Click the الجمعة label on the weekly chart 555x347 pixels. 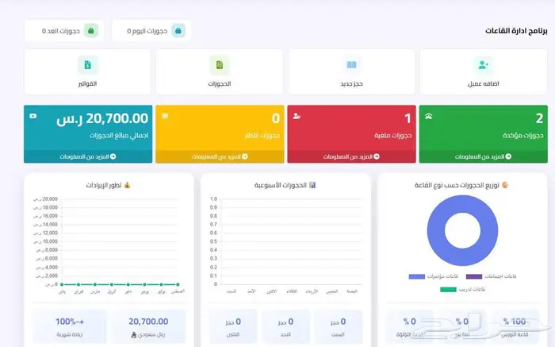pos(352,291)
